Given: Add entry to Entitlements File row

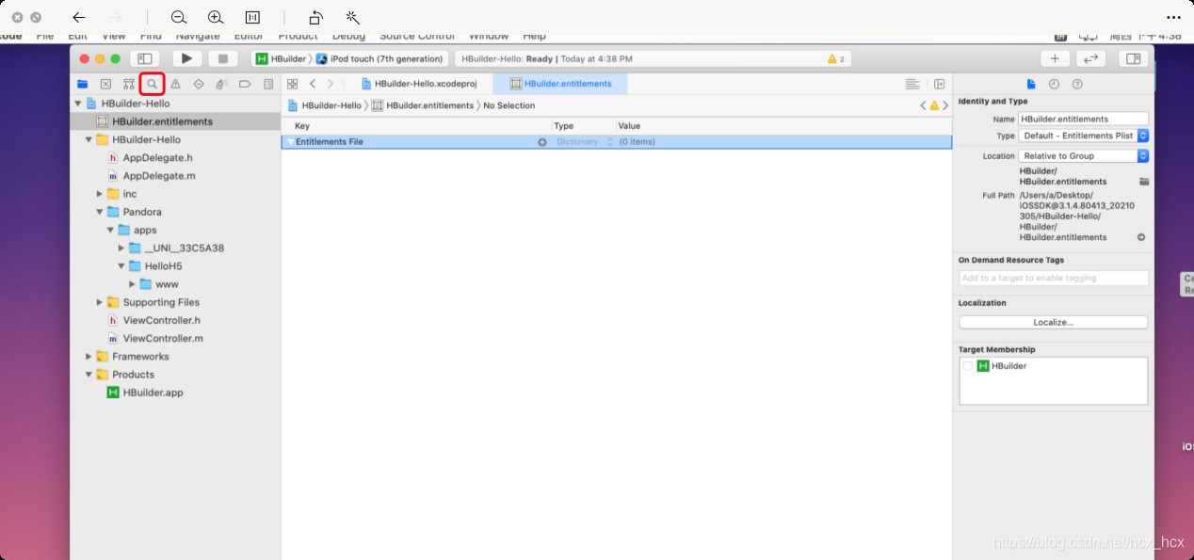Looking at the screenshot, I should [x=542, y=142].
